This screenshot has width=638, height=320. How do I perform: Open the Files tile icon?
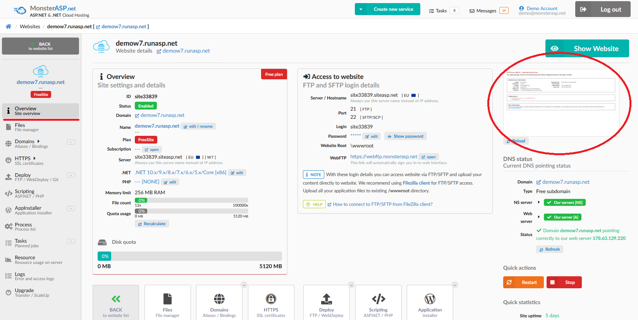point(167,299)
